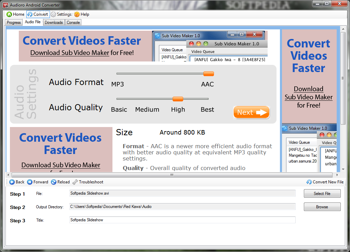Set Audio Format to MP3 label
The width and height of the screenshot is (350, 252).
tap(118, 84)
